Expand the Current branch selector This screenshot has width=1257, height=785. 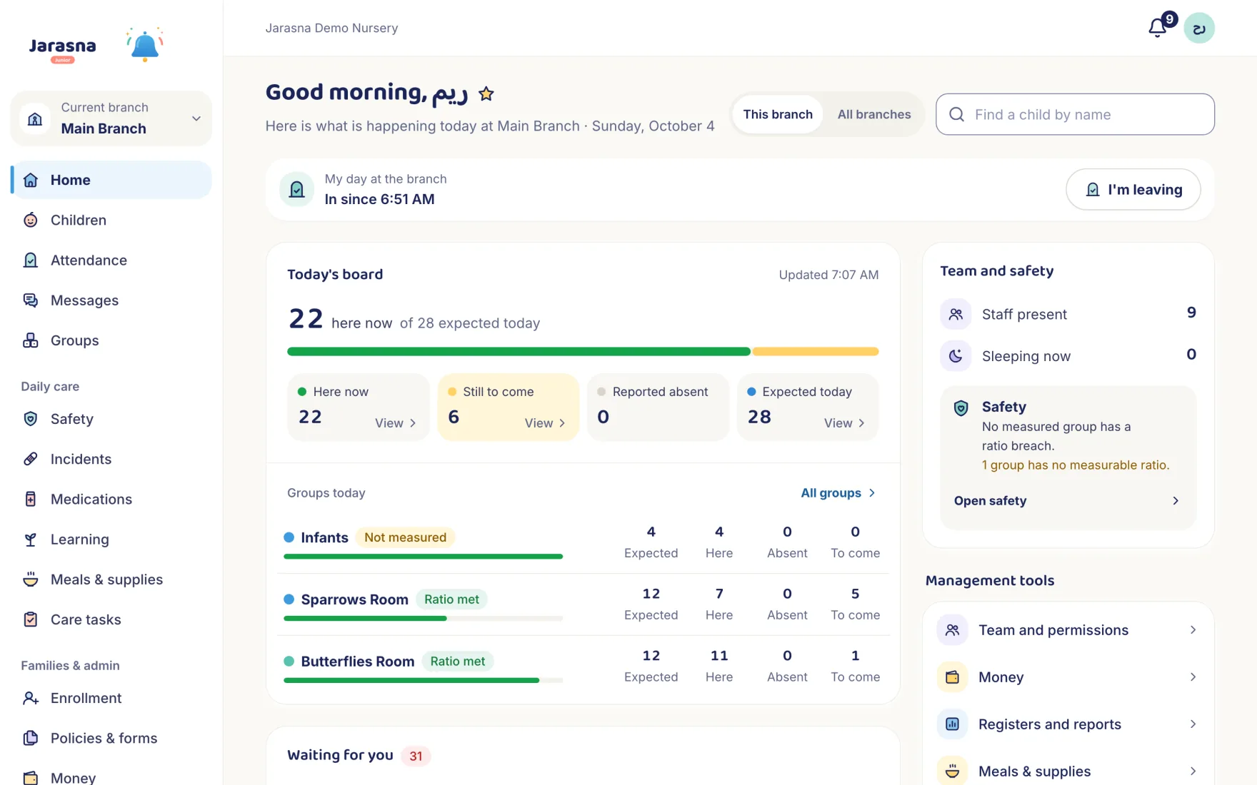click(x=111, y=118)
